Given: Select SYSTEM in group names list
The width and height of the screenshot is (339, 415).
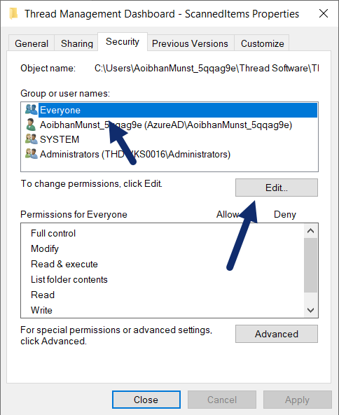Looking at the screenshot, I should (60, 139).
